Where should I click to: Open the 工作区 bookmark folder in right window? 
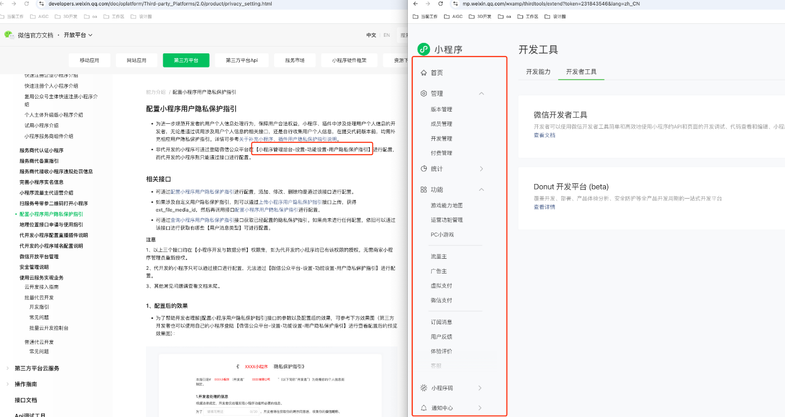pos(527,17)
